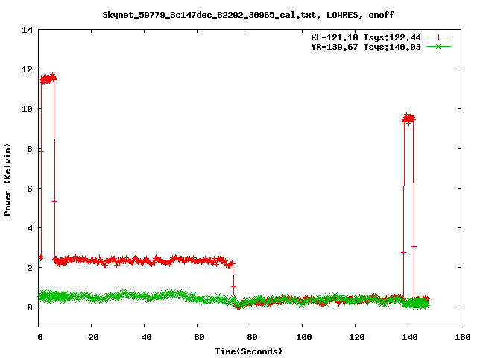
Task: Click the y-axis tick label 12
Action: pos(27,69)
